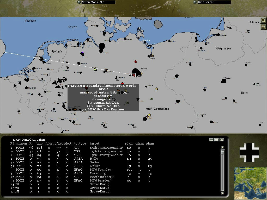Exit this screen

coord(212,2)
